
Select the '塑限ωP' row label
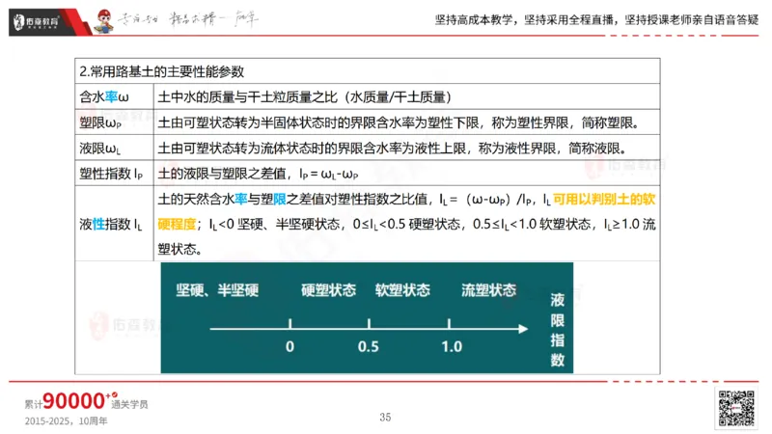pyautogui.click(x=100, y=122)
